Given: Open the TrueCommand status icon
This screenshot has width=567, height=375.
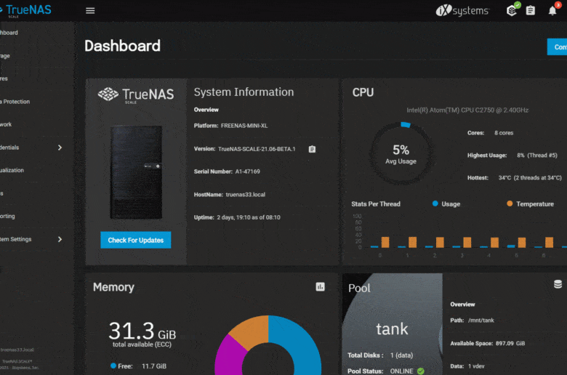Looking at the screenshot, I should (x=512, y=10).
